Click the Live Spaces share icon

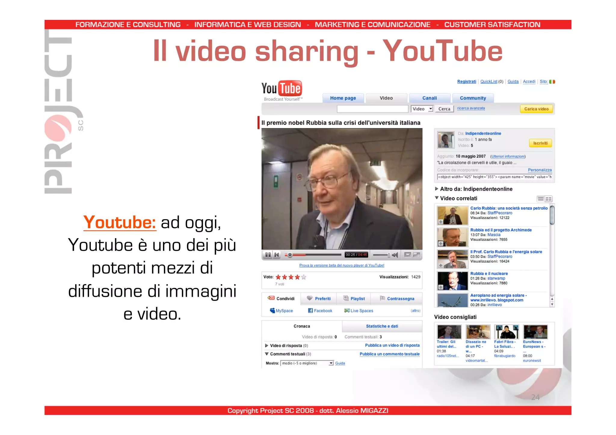tap(347, 311)
